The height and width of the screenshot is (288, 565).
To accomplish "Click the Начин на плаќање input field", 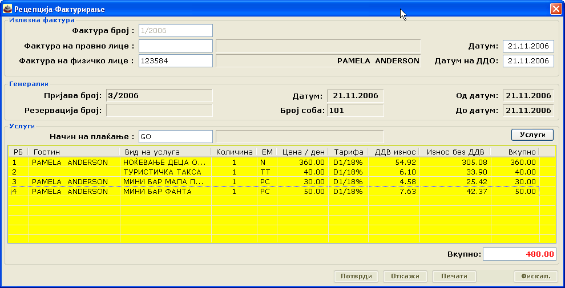I will pos(175,136).
